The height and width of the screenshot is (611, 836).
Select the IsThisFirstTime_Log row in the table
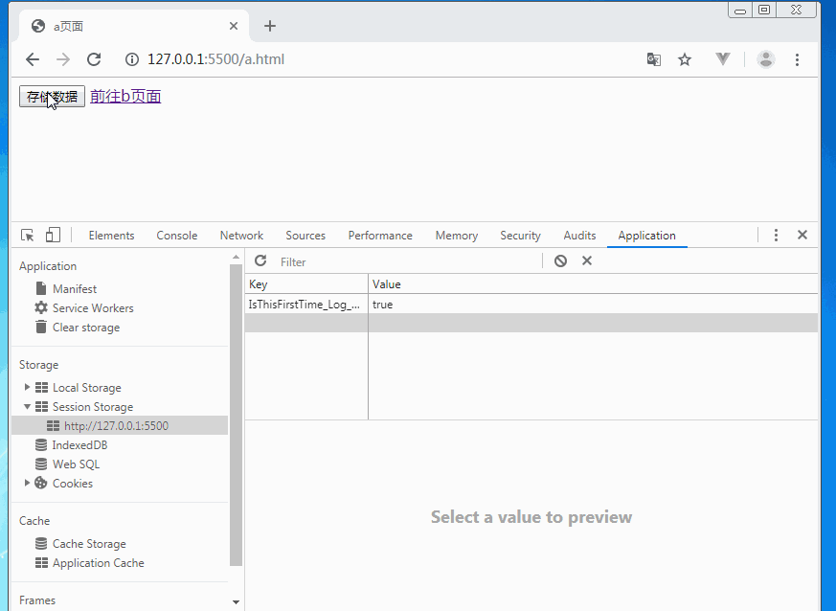(x=305, y=305)
